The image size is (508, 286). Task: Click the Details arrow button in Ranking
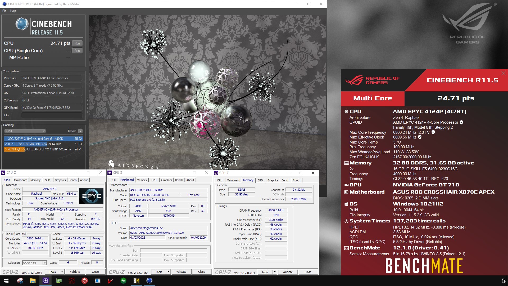point(80,131)
